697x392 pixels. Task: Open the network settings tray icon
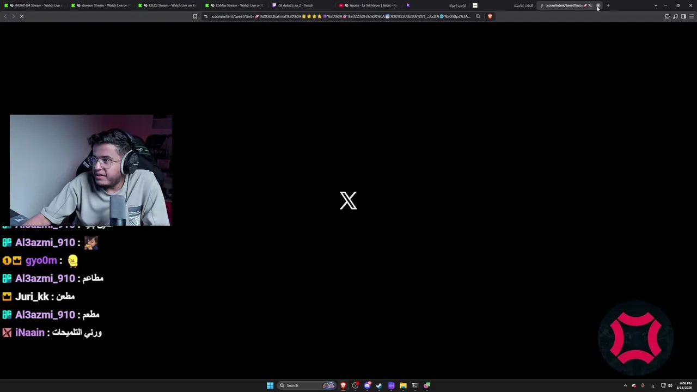[663, 385]
